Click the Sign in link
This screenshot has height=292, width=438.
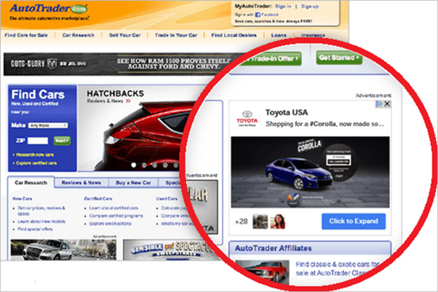[283, 6]
